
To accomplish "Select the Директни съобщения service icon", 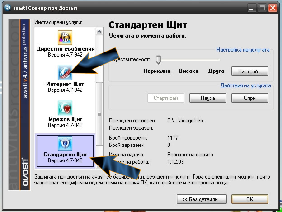I will (x=65, y=38).
